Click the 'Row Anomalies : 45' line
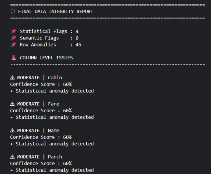The width and height of the screenshot is (211, 174). click(x=50, y=45)
